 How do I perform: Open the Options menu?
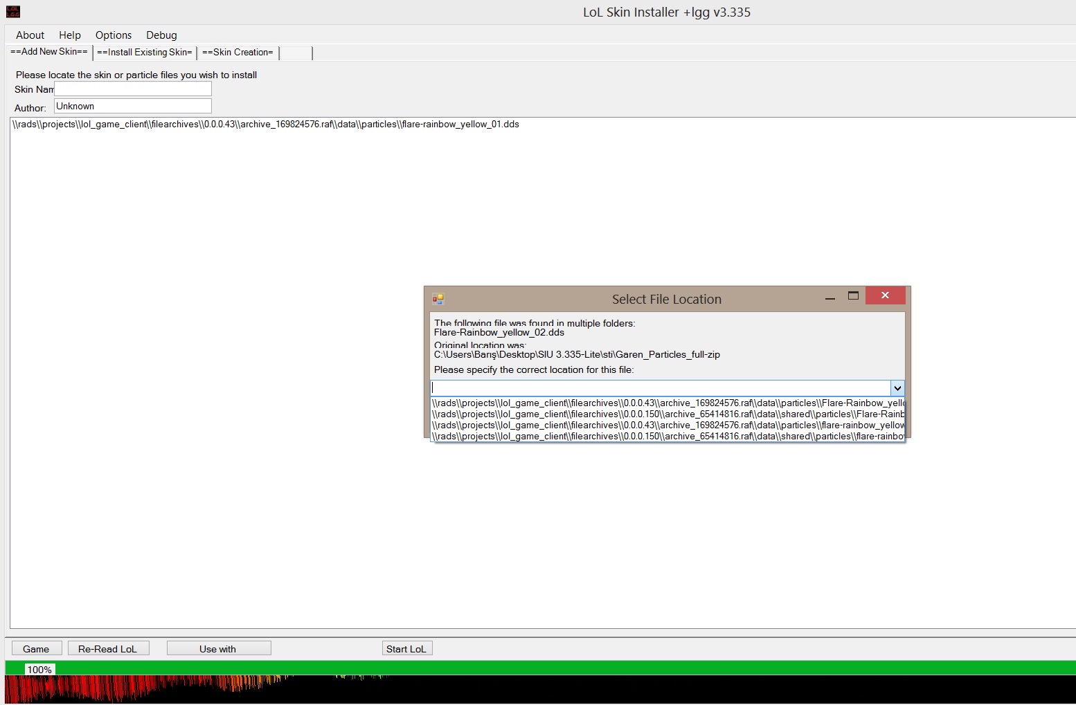(114, 35)
